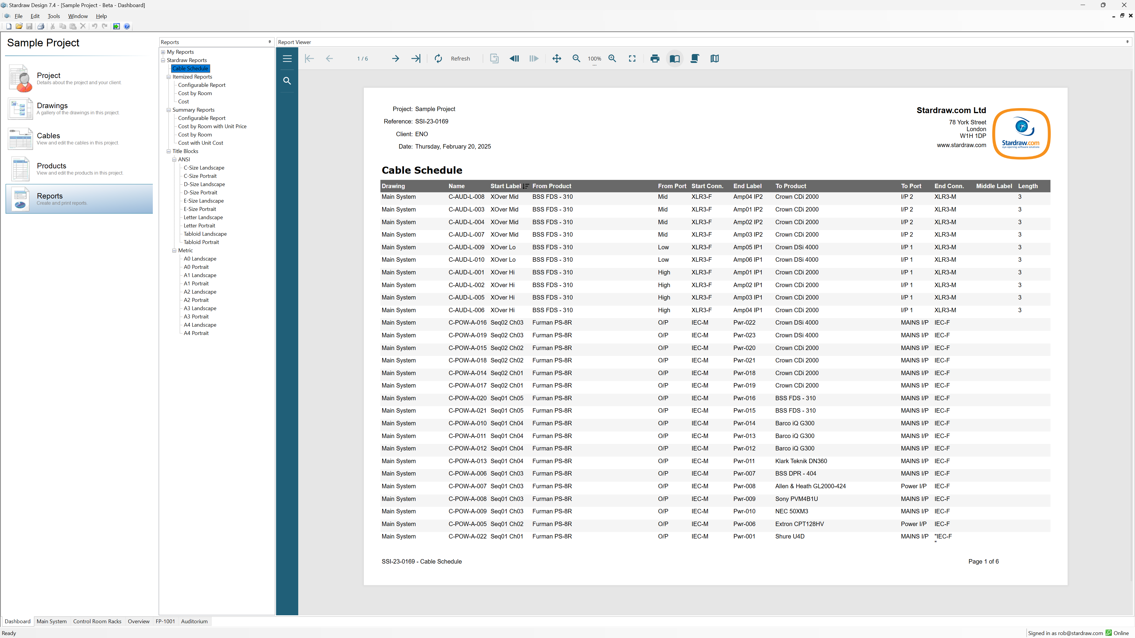Go to the next report page
1135x638 pixels.
click(395, 58)
